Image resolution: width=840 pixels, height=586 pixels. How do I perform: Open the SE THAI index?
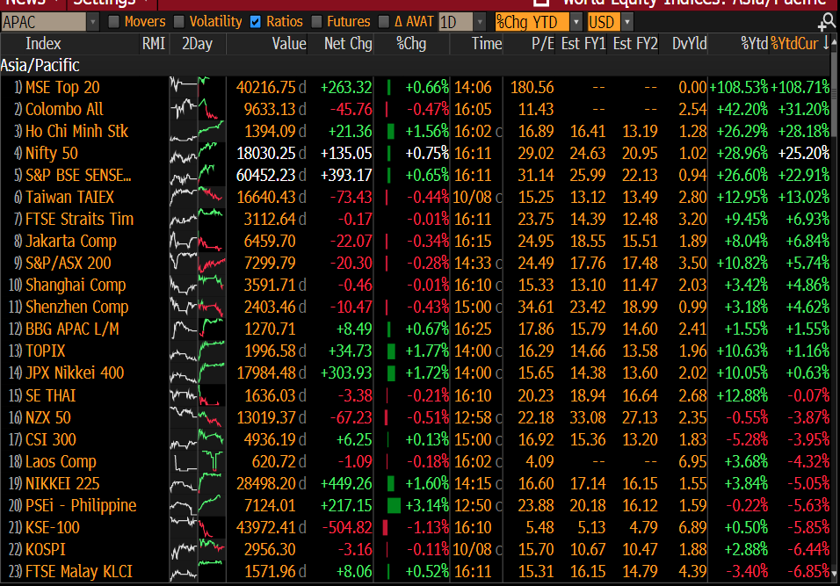(x=50, y=395)
